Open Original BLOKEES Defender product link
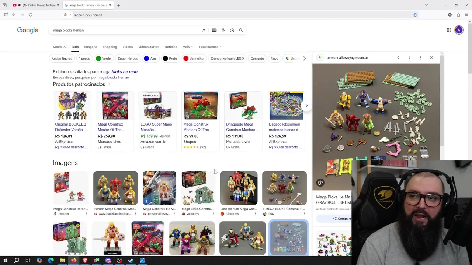The image size is (472, 265). [71, 127]
